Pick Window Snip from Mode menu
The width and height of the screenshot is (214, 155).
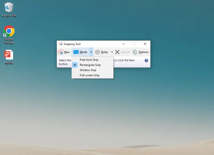88,70
